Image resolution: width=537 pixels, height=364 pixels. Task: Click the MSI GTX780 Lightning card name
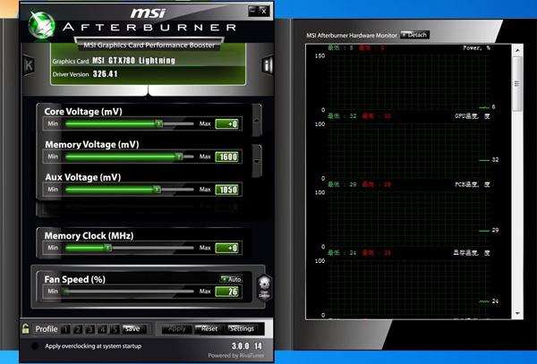point(133,61)
